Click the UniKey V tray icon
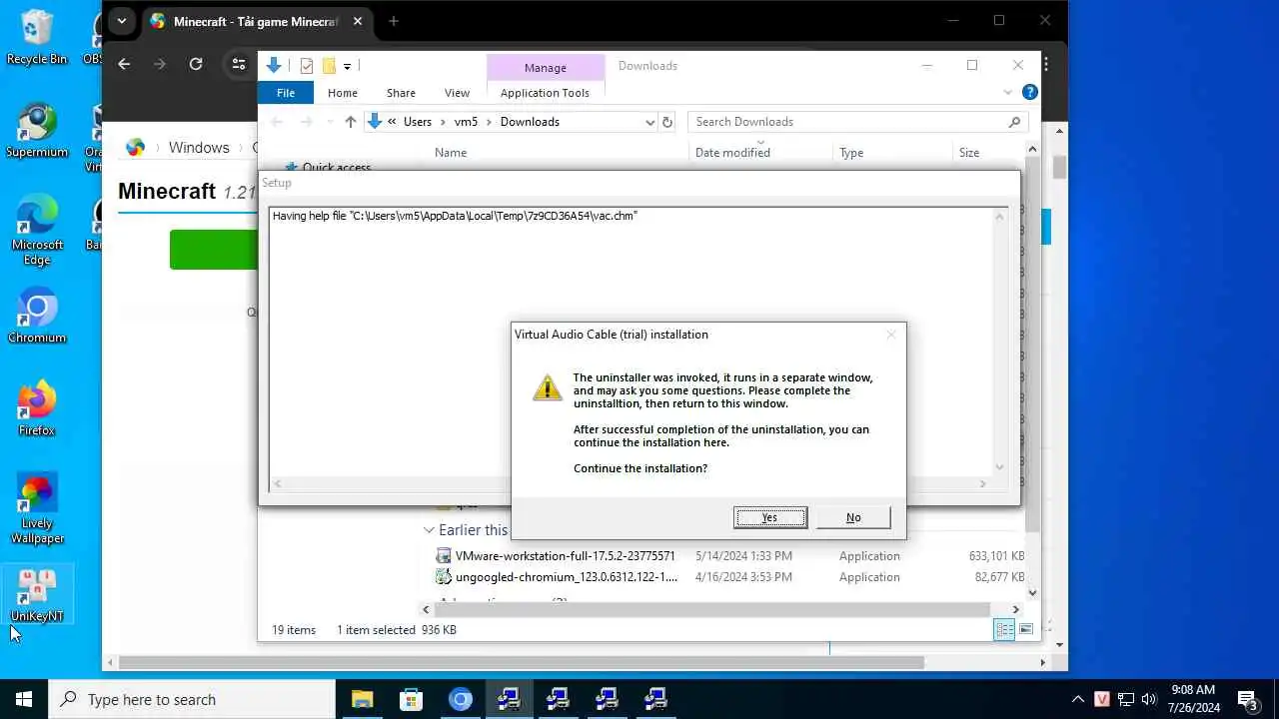The width and height of the screenshot is (1279, 719). 1101,699
